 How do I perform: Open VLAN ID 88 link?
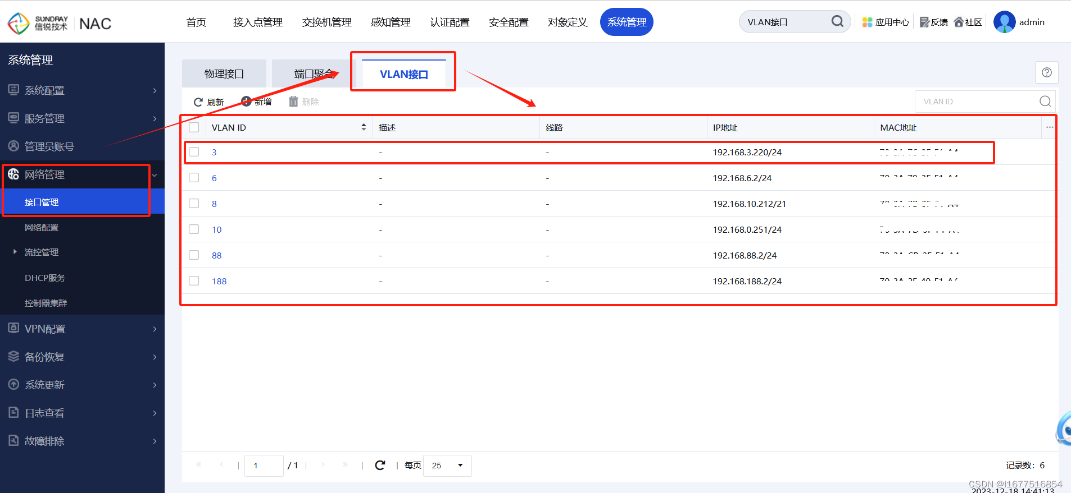click(x=216, y=255)
